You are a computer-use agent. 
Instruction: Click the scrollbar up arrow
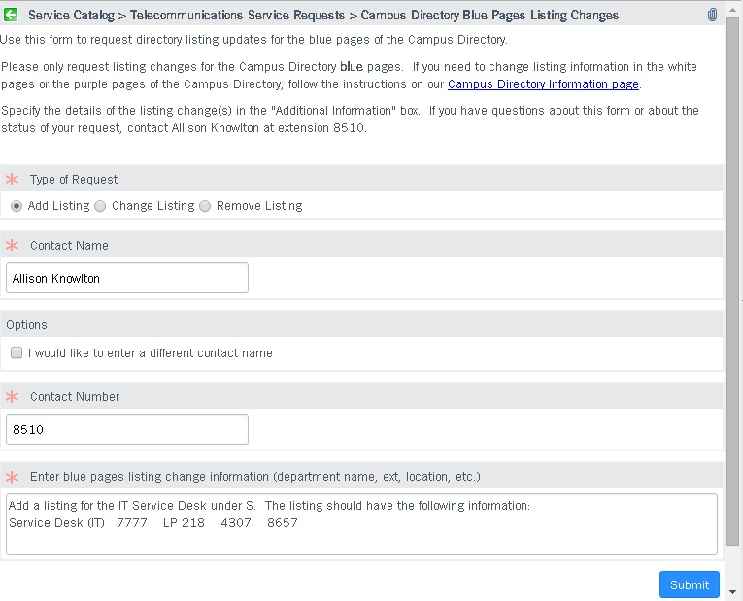click(733, 8)
